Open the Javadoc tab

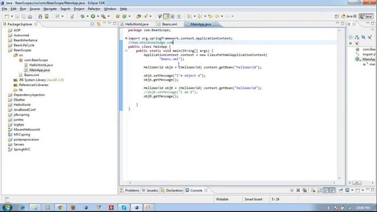click(150, 190)
